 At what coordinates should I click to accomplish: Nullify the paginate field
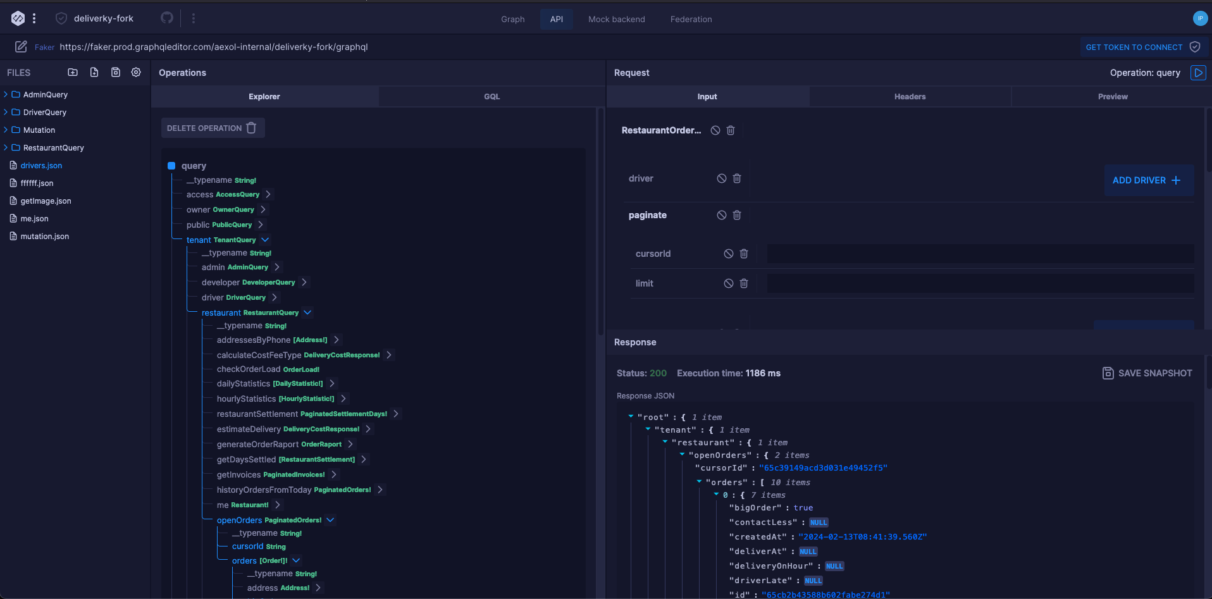click(x=722, y=215)
